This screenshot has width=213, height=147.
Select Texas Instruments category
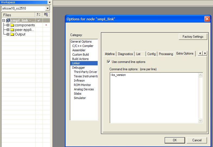[84, 76]
